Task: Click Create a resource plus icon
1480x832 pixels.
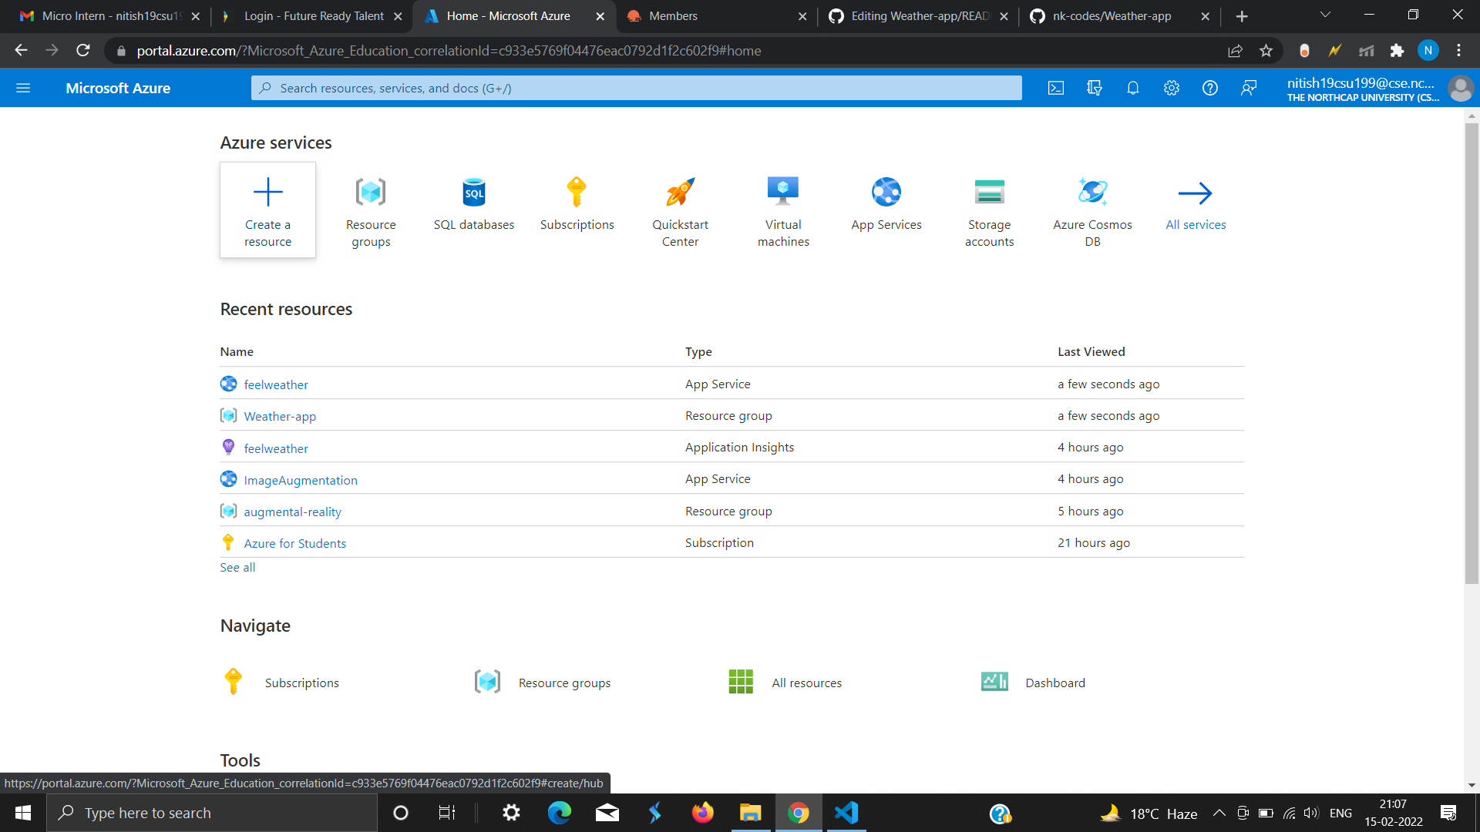Action: pos(267,193)
